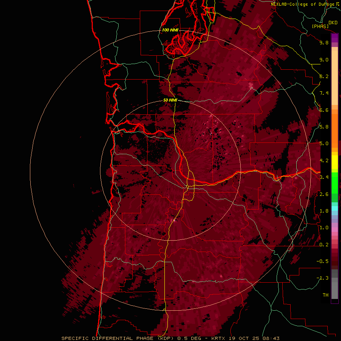341x341 pixels.
Task: Select the 1.0 value on legend
Action: pyautogui.click(x=324, y=228)
